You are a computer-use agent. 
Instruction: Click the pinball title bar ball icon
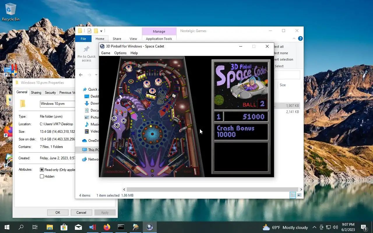(102, 46)
